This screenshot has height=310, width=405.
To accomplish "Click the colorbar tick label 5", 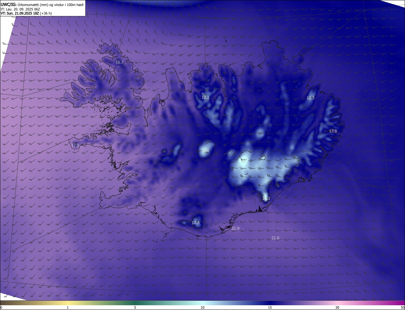I will click(135, 307).
